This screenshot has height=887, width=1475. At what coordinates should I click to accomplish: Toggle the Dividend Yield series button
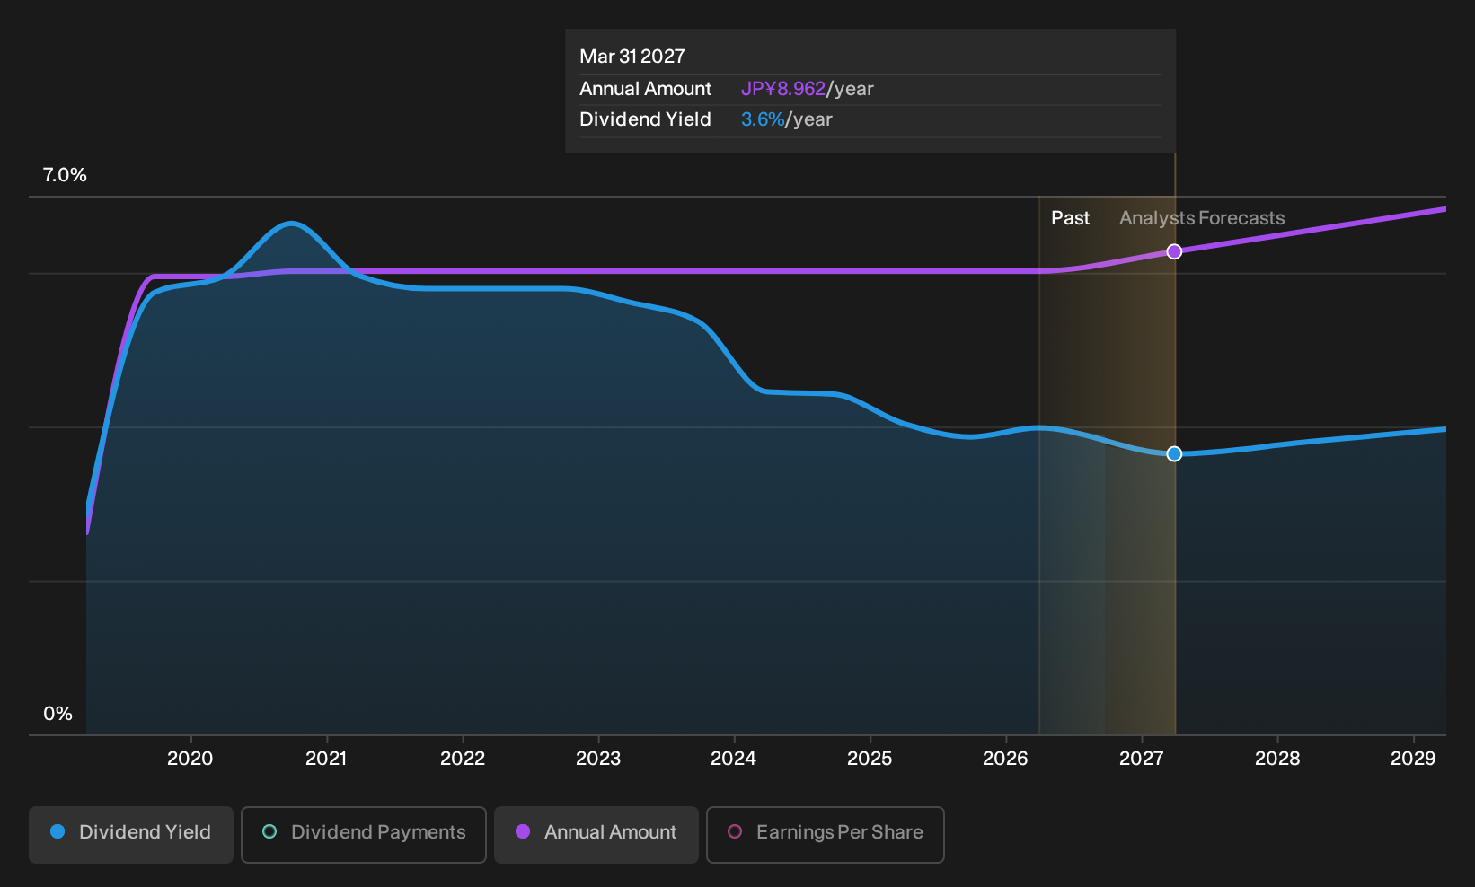(x=131, y=834)
